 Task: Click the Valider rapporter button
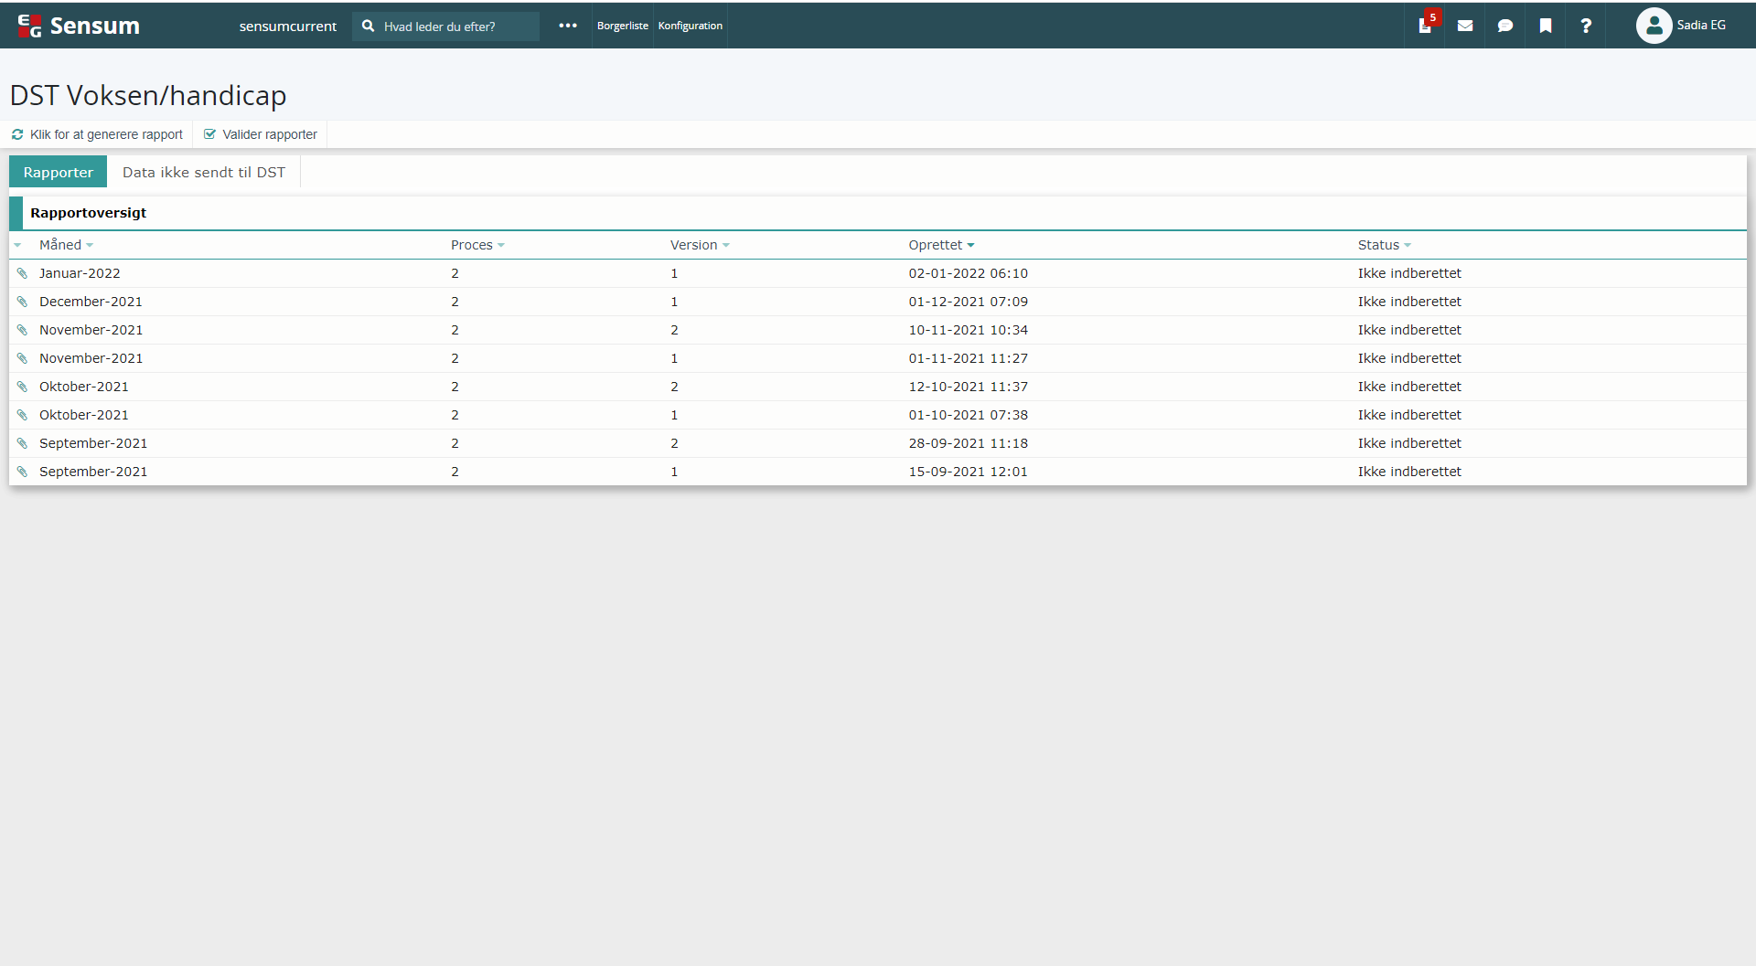(x=261, y=134)
